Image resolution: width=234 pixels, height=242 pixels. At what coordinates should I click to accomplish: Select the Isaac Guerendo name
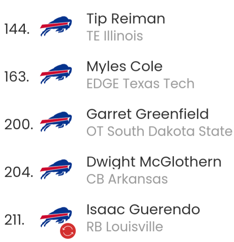coord(143,210)
